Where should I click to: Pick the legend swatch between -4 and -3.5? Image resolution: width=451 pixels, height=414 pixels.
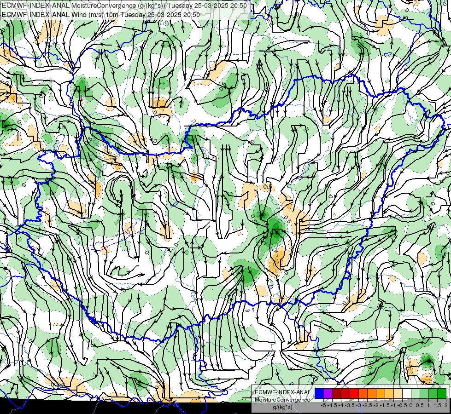346,393
